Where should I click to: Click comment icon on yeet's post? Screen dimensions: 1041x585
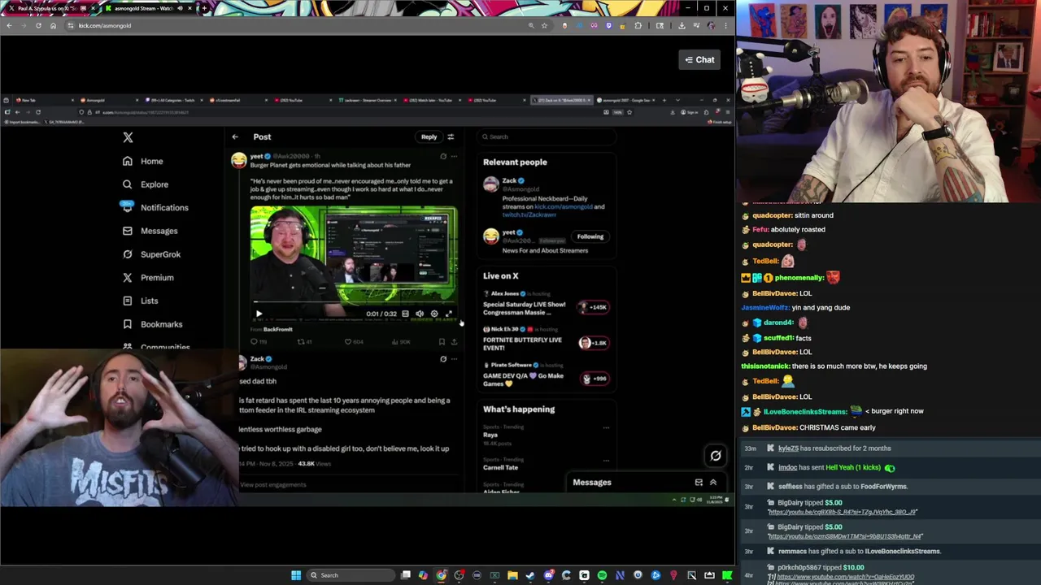[254, 342]
